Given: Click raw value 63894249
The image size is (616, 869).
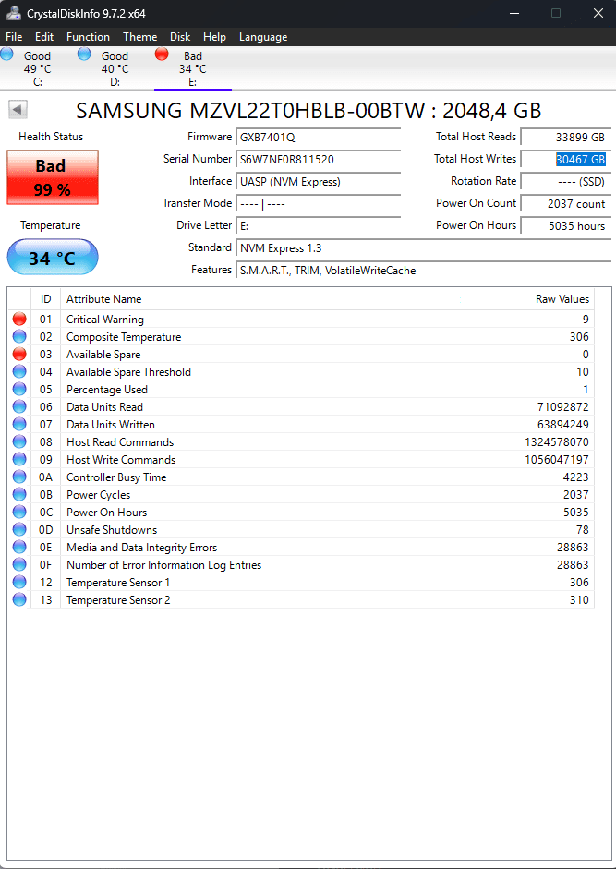Looking at the screenshot, I should tap(562, 425).
